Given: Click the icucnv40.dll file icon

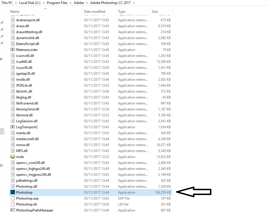Looking at the screenshot, I should [x=13, y=55].
